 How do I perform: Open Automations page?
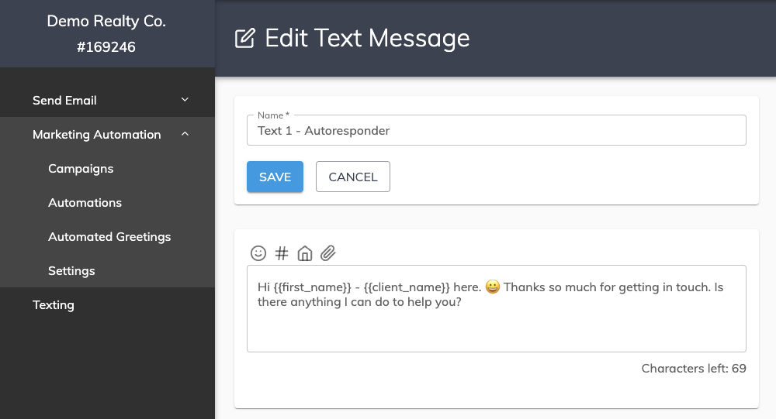tap(85, 203)
